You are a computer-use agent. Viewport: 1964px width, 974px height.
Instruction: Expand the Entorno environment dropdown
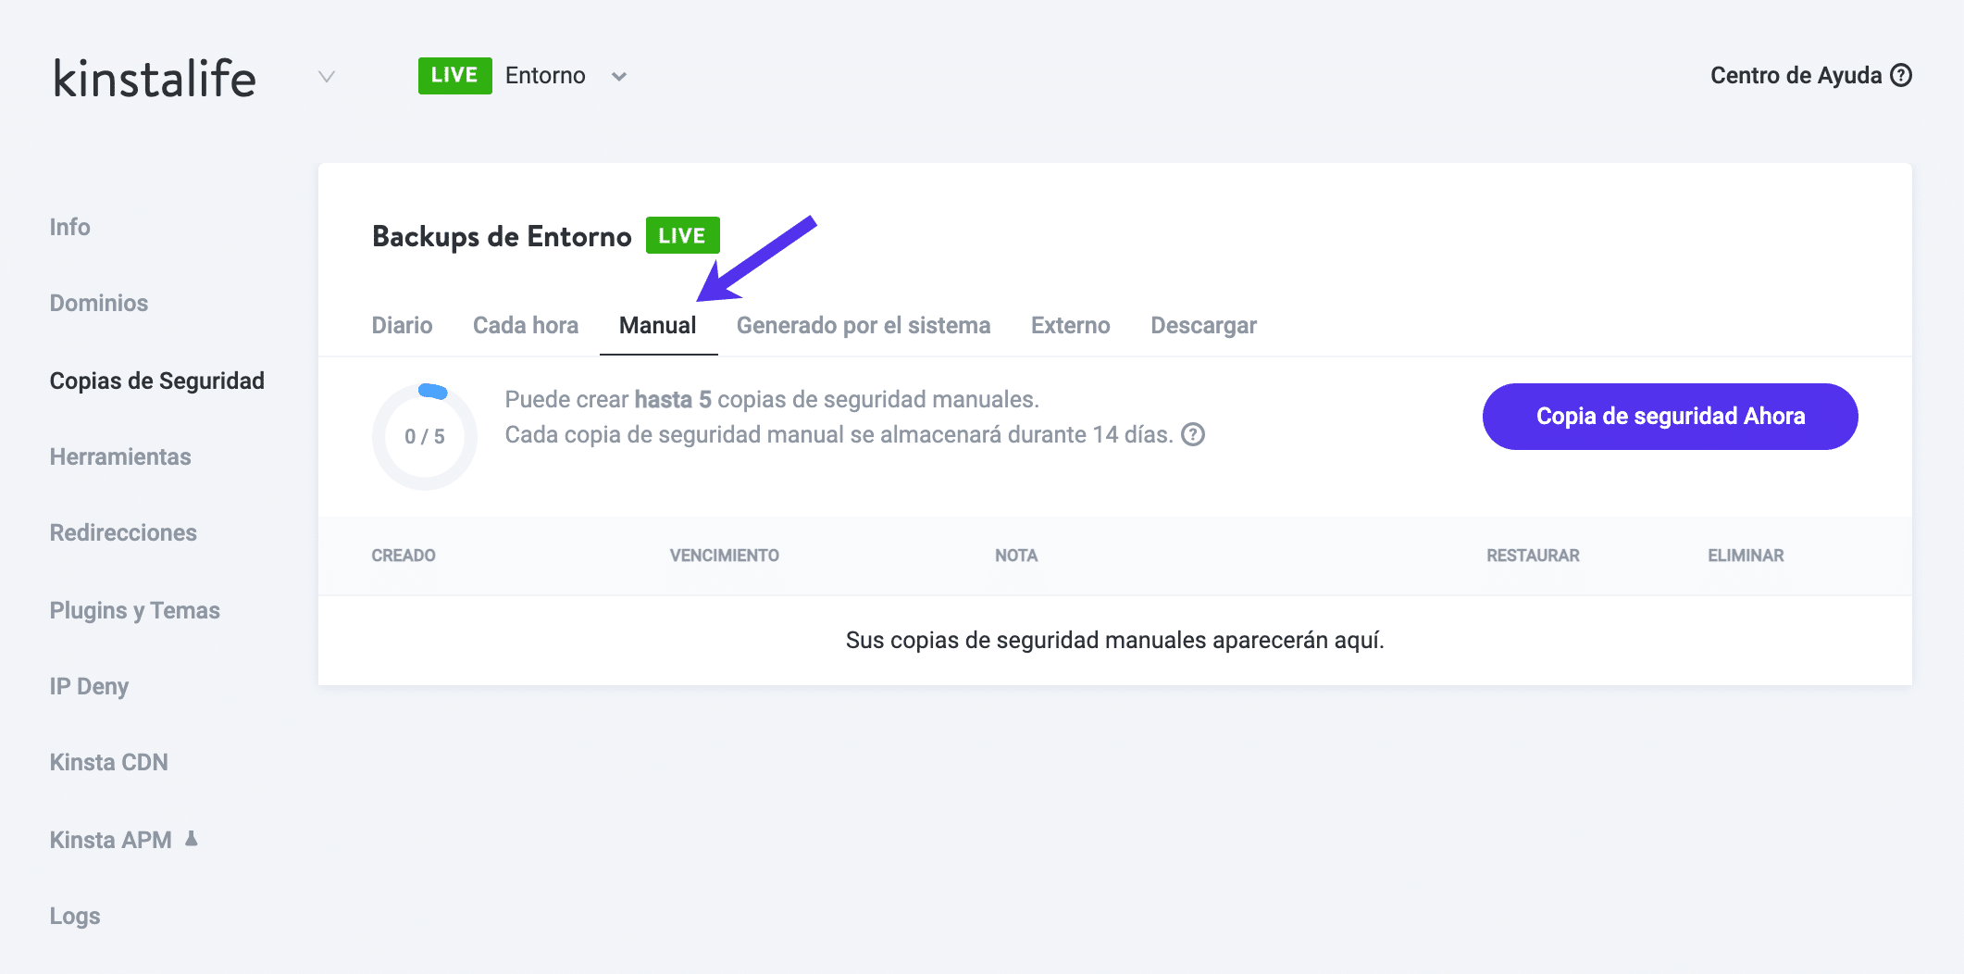point(619,77)
